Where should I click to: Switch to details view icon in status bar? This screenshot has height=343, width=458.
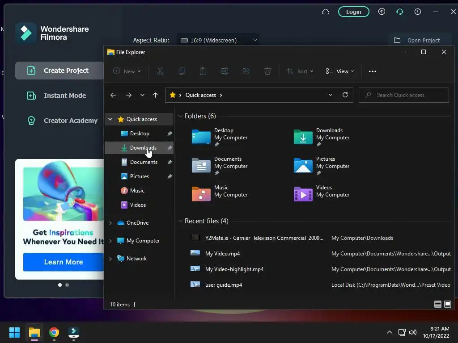pyautogui.click(x=437, y=304)
